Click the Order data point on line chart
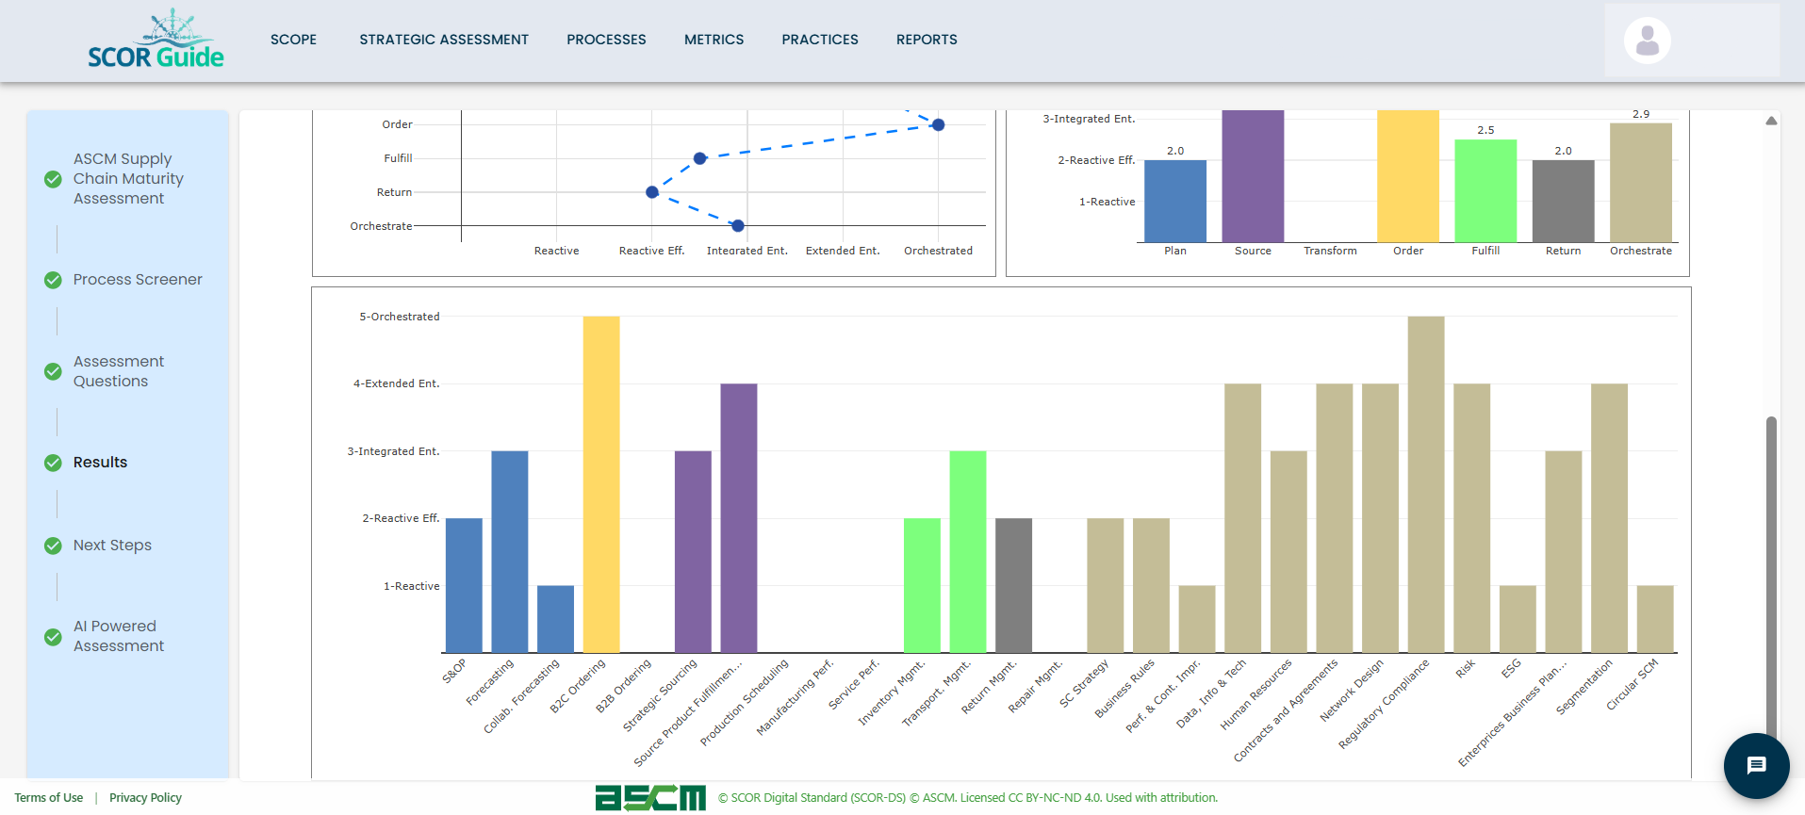Viewport: 1805px width, 815px height. coord(938,124)
